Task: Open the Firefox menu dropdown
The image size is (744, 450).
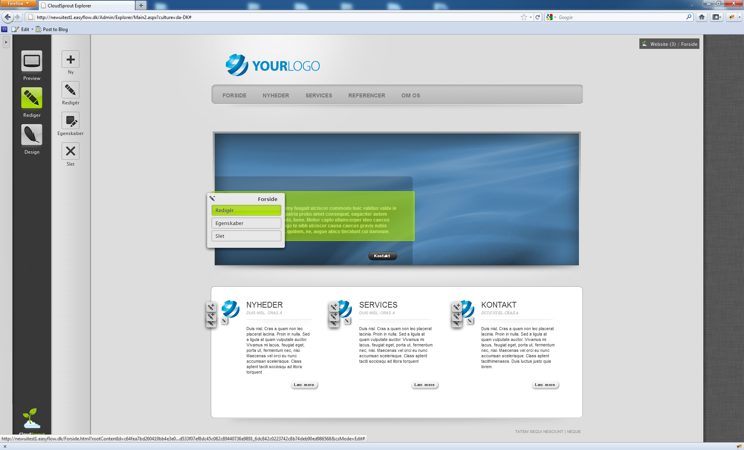Action: (18, 3)
